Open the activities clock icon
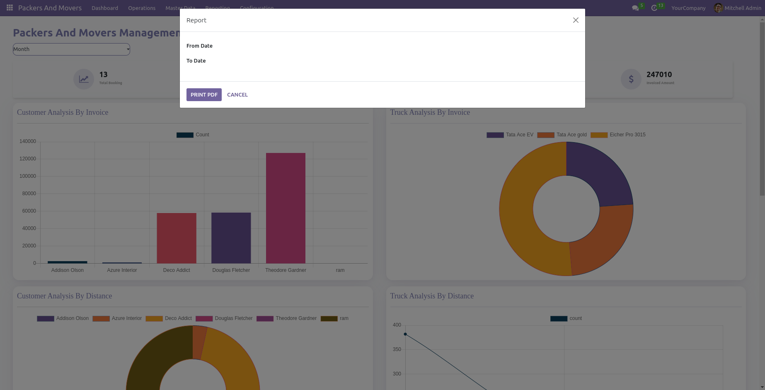 point(654,8)
